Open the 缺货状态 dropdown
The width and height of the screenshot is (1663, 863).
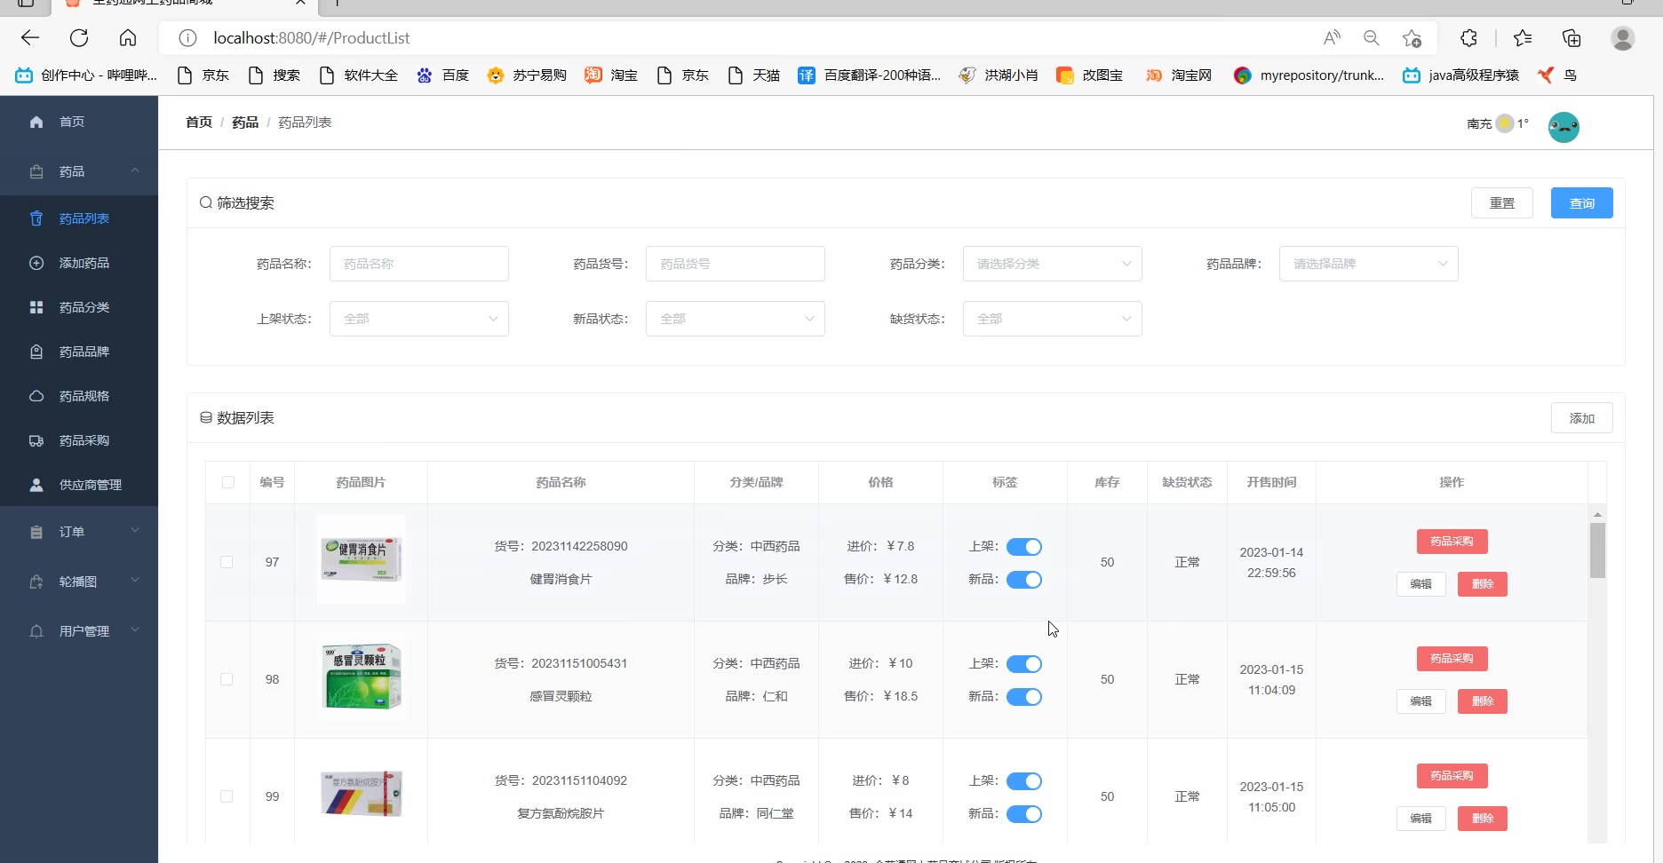click(1052, 319)
